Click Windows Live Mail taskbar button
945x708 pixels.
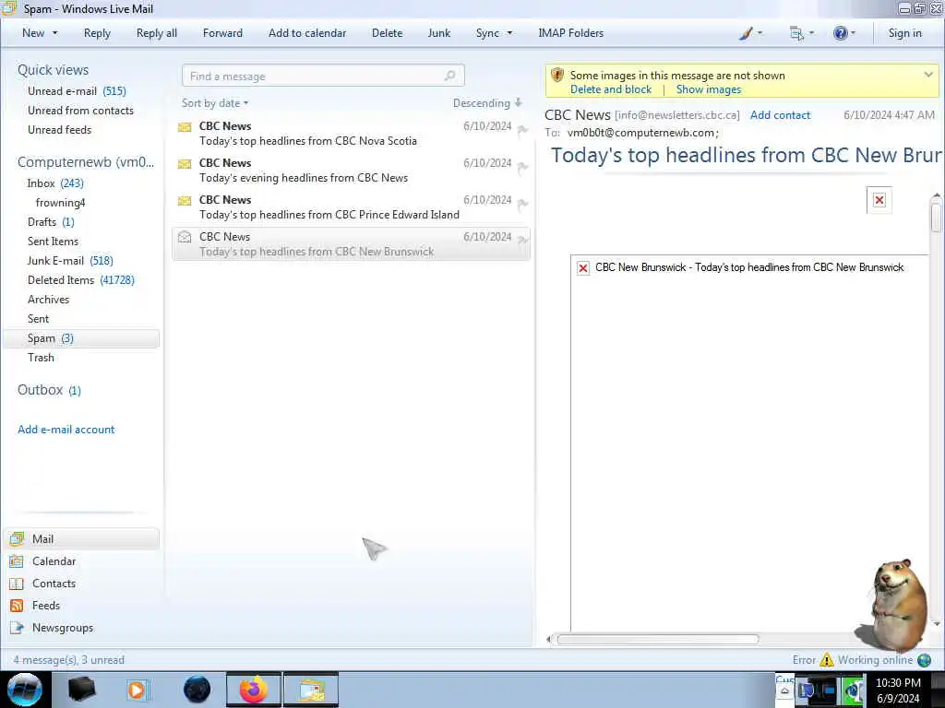tap(311, 690)
